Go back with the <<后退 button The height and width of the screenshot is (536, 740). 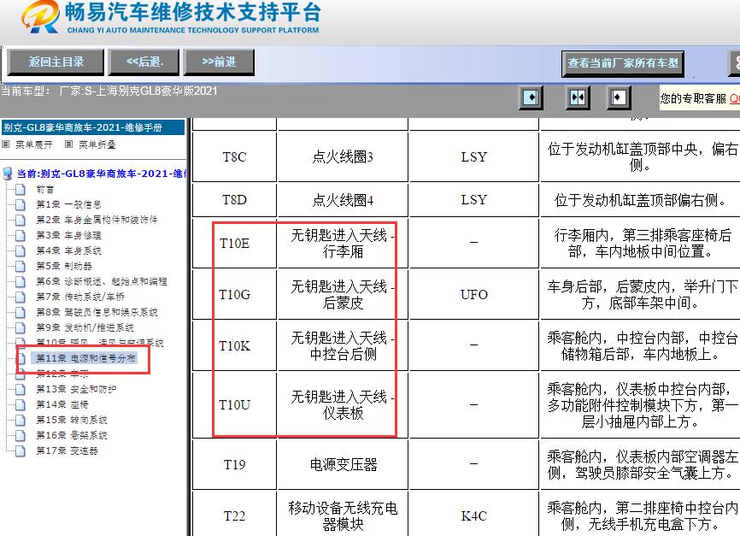click(144, 62)
